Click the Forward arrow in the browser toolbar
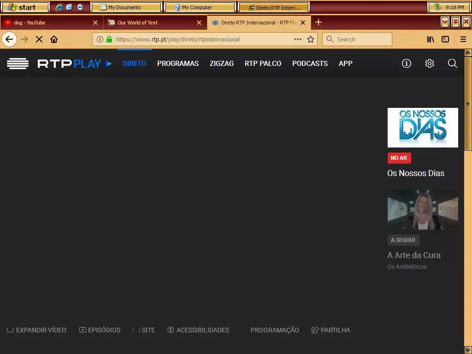The image size is (472, 354). [x=24, y=39]
